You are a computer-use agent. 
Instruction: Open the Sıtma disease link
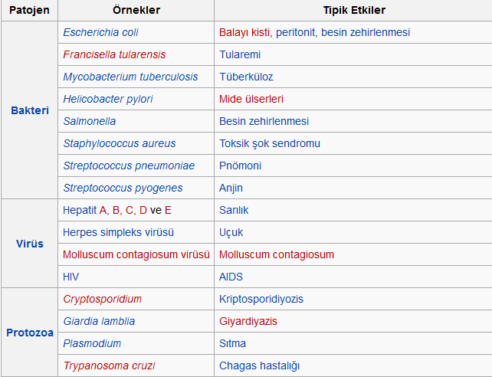pyautogui.click(x=235, y=343)
